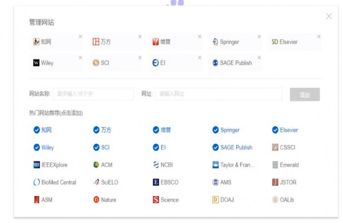Click the IEEEXplore site icon
The height and width of the screenshot is (223, 343).
point(37,165)
